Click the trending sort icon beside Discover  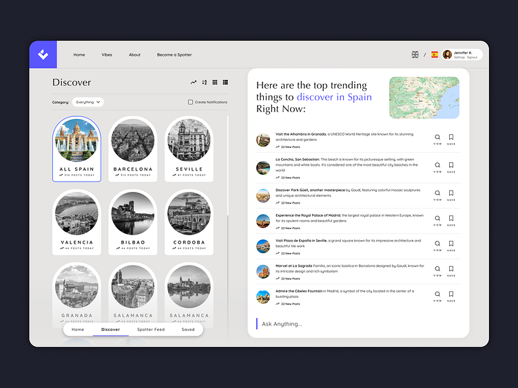pyautogui.click(x=194, y=82)
